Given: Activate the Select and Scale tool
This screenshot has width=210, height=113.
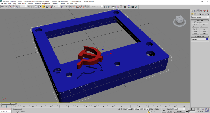Looking at the screenshot, I should pos(51,7).
